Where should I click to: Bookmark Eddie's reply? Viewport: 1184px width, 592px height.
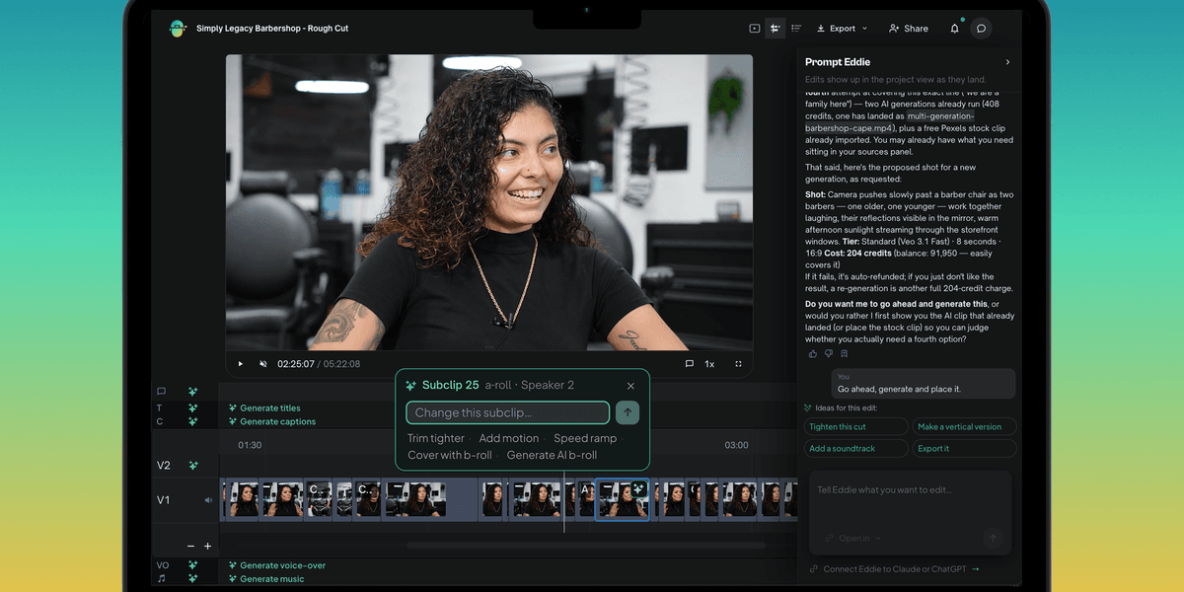point(845,353)
